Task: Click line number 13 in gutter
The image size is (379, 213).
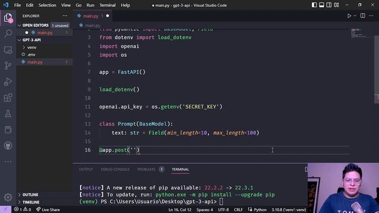Action: [x=88, y=124]
